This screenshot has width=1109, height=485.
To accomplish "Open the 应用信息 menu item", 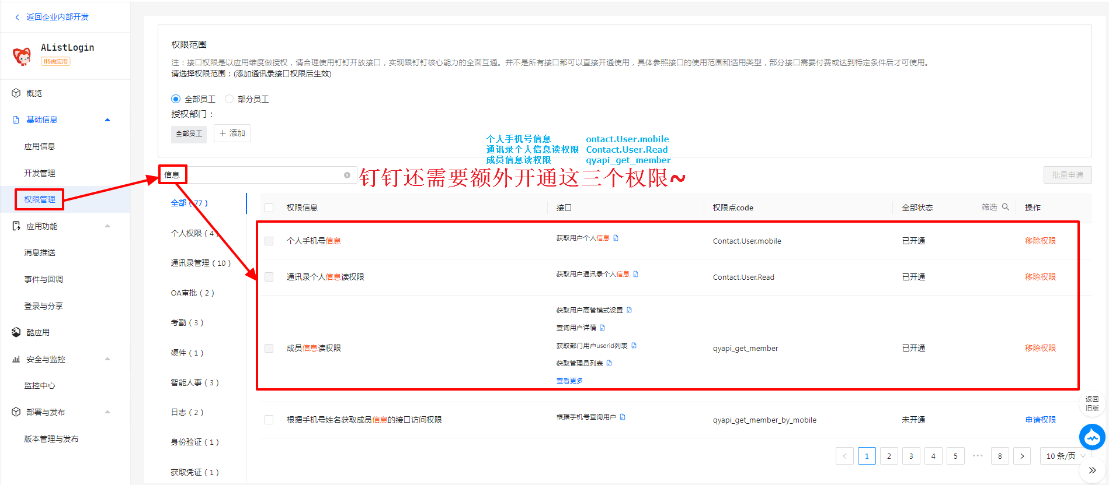I will (40, 146).
